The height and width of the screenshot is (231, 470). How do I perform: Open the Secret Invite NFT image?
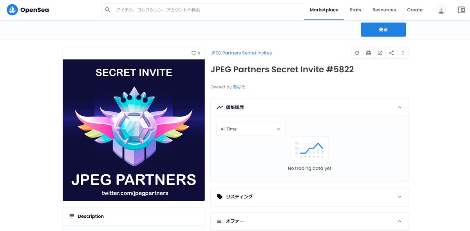coord(134,130)
